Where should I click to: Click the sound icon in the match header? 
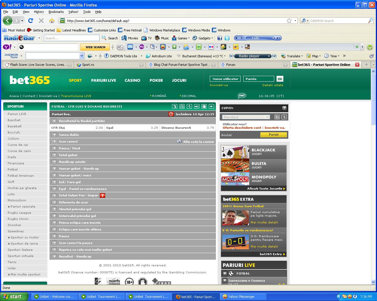point(197,106)
